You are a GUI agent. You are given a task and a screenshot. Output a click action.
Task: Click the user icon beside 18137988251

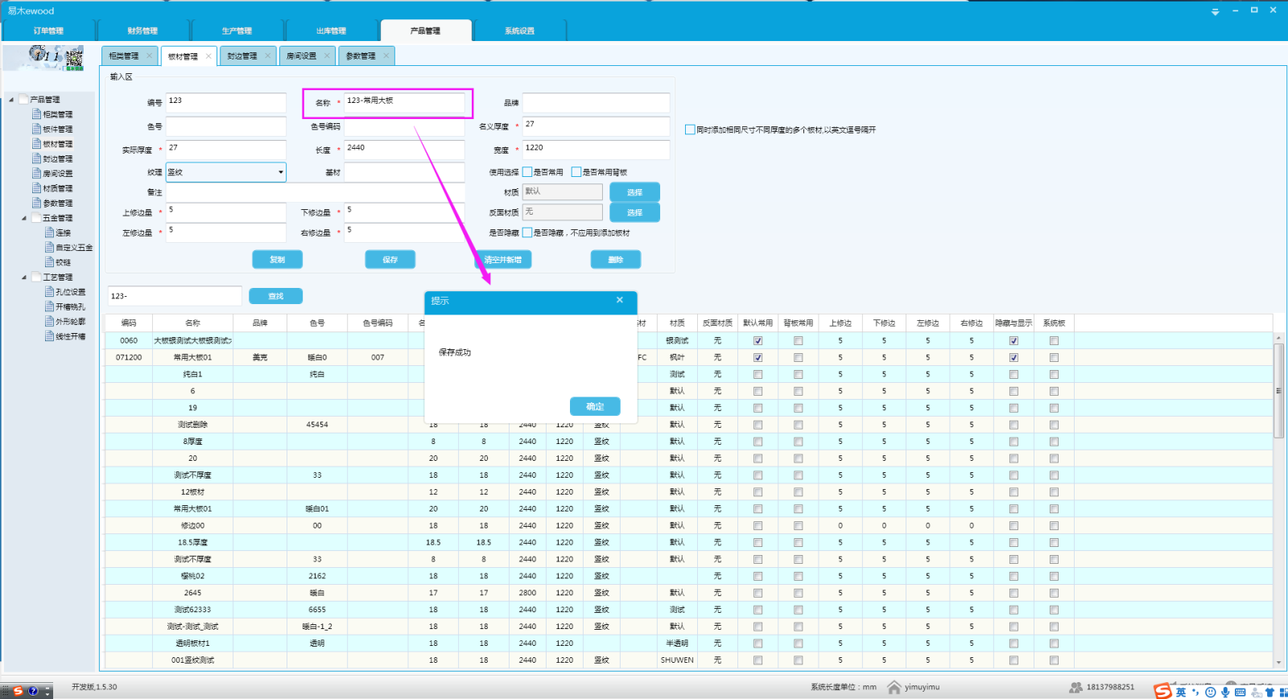point(1075,687)
